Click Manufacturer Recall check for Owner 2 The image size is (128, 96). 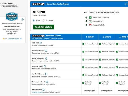(100, 83)
